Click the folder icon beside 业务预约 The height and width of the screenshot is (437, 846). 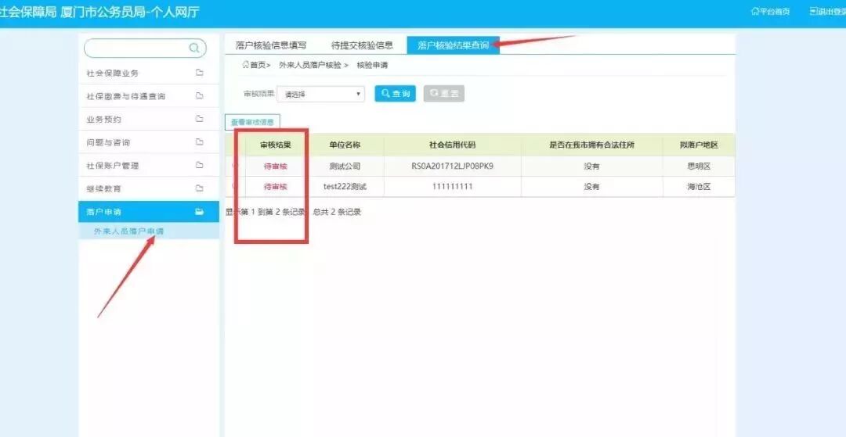(199, 119)
